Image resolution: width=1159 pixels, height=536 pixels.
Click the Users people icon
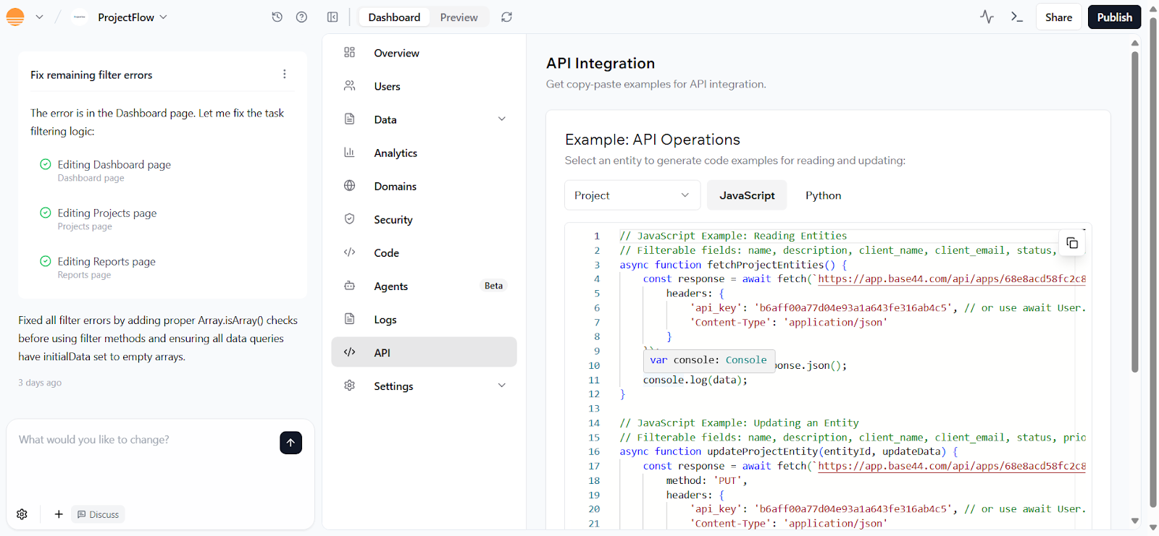[349, 85]
